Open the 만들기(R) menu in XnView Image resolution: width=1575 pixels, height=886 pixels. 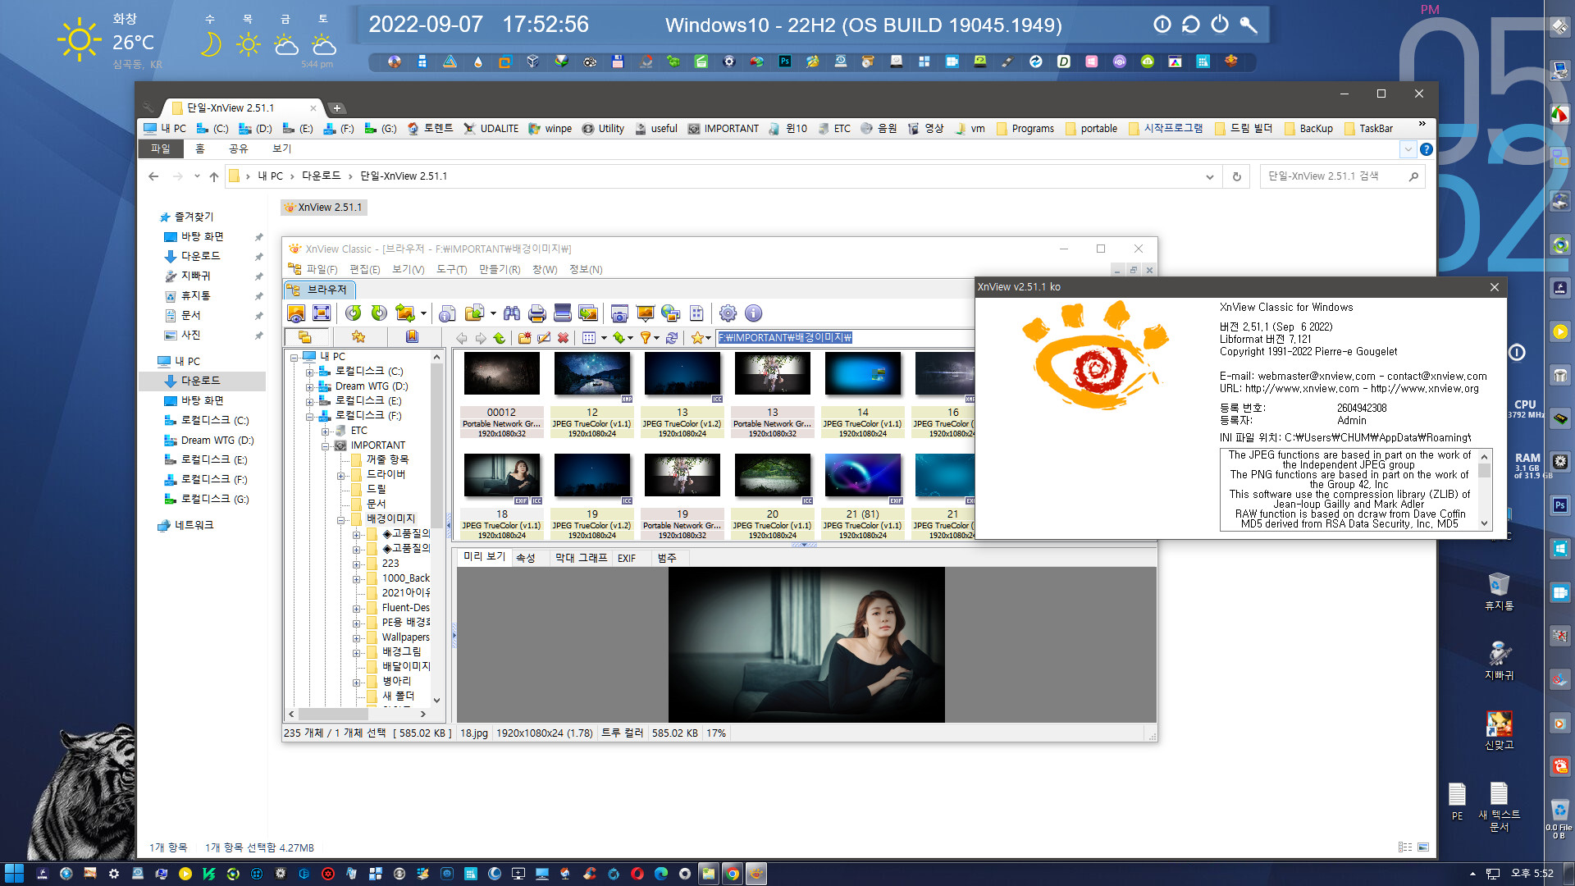click(x=500, y=270)
